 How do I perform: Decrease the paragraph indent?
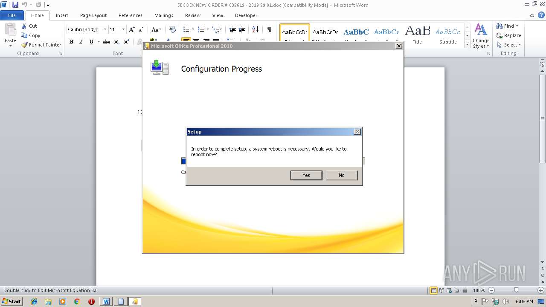coord(232,29)
